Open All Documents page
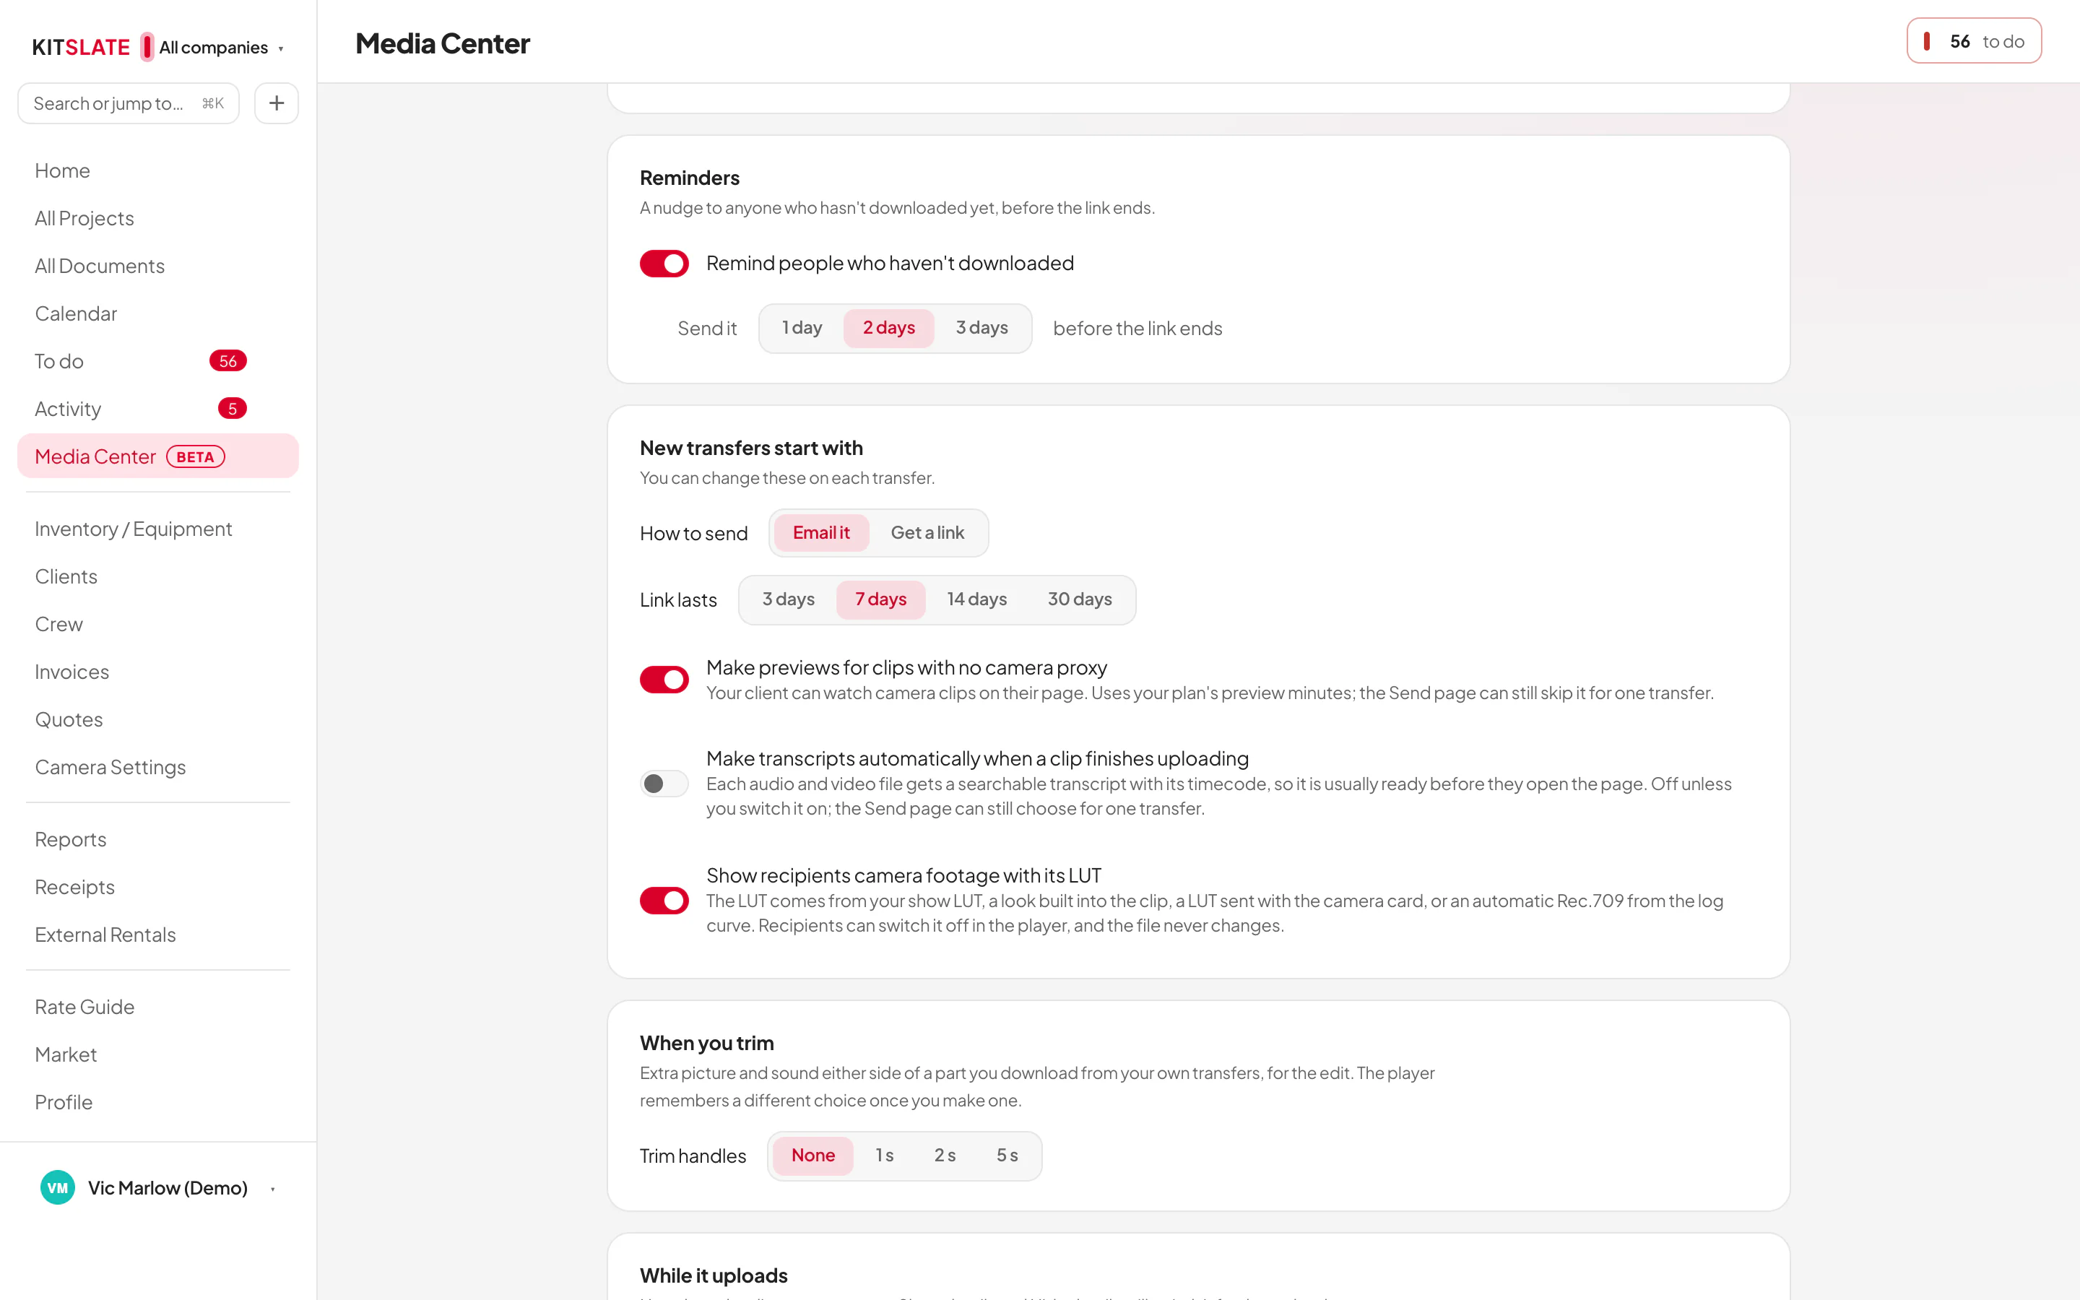Image resolution: width=2080 pixels, height=1300 pixels. click(158, 266)
